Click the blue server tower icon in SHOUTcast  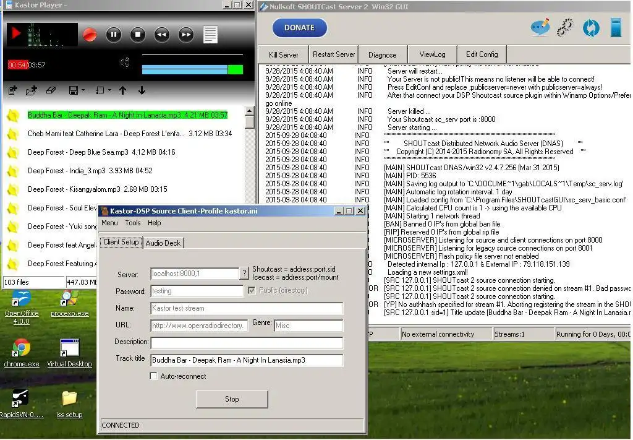(x=616, y=27)
